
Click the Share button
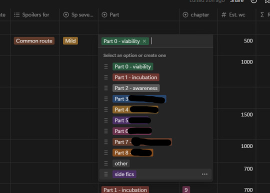tap(237, 1)
